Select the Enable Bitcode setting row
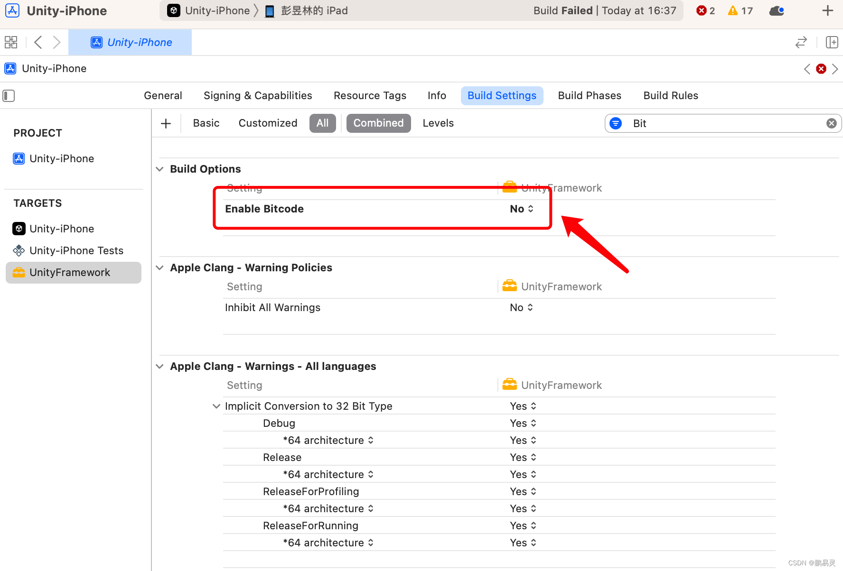 tap(499, 209)
